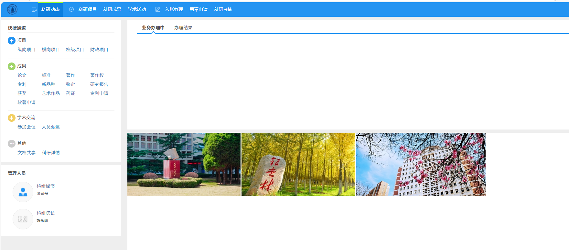Click the university logo in header
The image size is (569, 250).
(12, 9)
